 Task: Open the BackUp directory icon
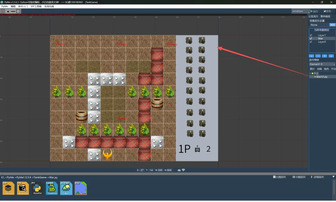tap(9, 188)
